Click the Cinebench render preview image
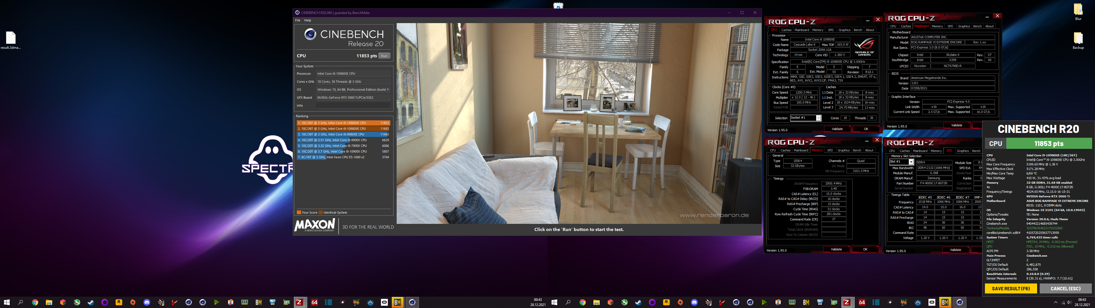1095x308 pixels. pos(579,123)
